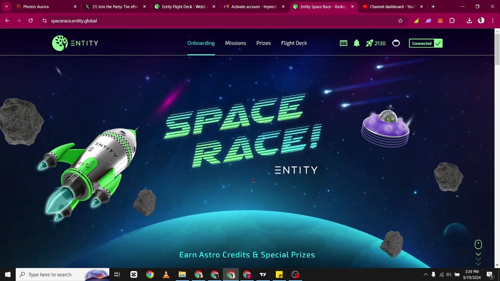
Task: Bookmark this page with the star icon
Action: coord(400,21)
